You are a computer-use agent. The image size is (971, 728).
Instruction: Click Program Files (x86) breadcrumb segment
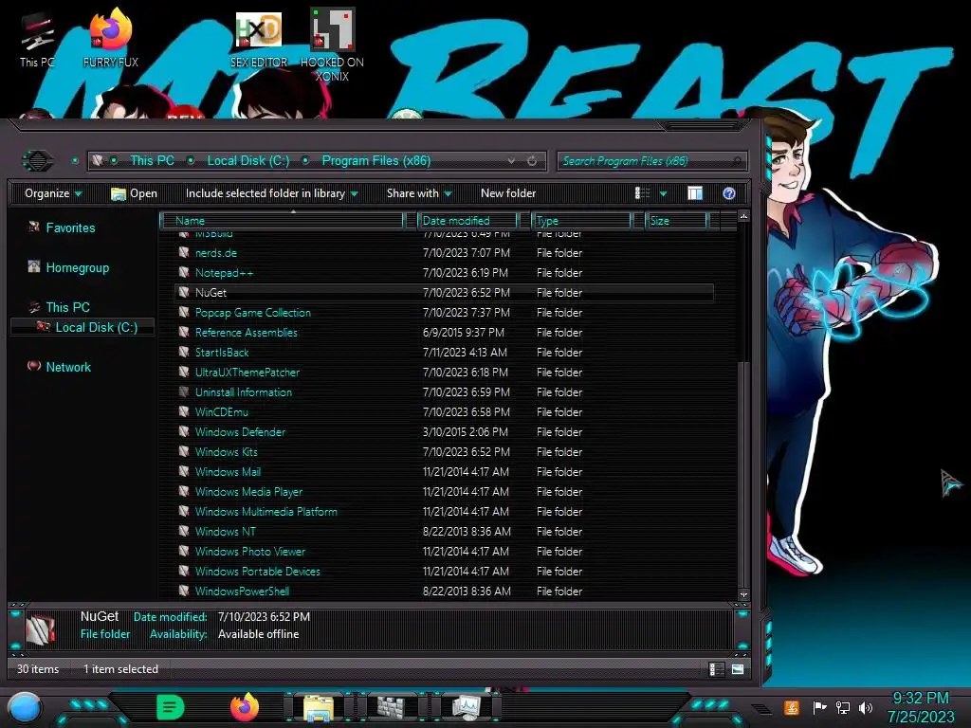coord(376,161)
